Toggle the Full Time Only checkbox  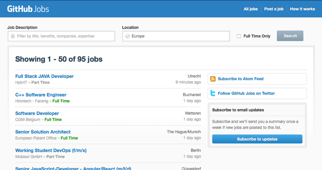coord(239,36)
